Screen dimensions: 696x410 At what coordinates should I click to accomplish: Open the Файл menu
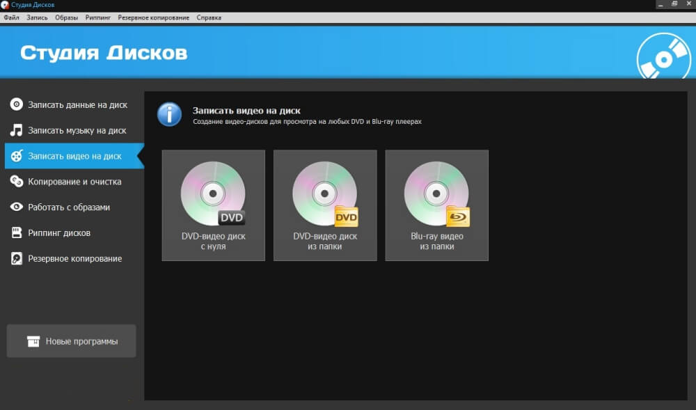click(11, 17)
